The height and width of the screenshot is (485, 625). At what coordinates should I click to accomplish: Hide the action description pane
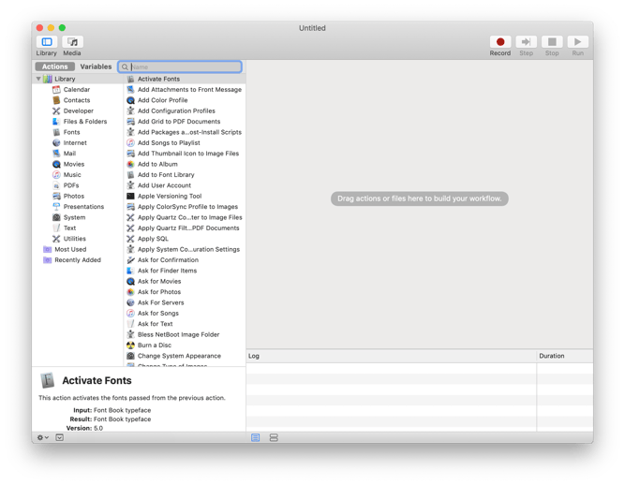click(x=59, y=437)
